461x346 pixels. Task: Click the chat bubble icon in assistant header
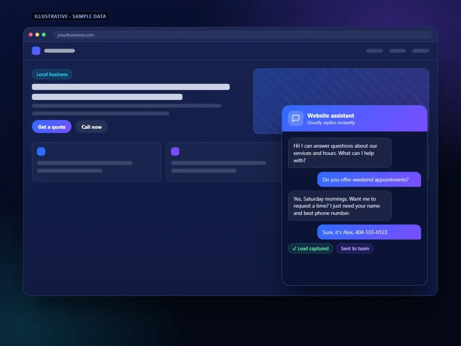[295, 118]
